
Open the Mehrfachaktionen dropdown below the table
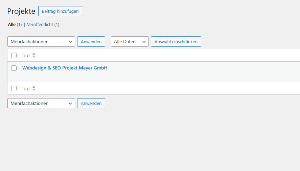pos(41,103)
